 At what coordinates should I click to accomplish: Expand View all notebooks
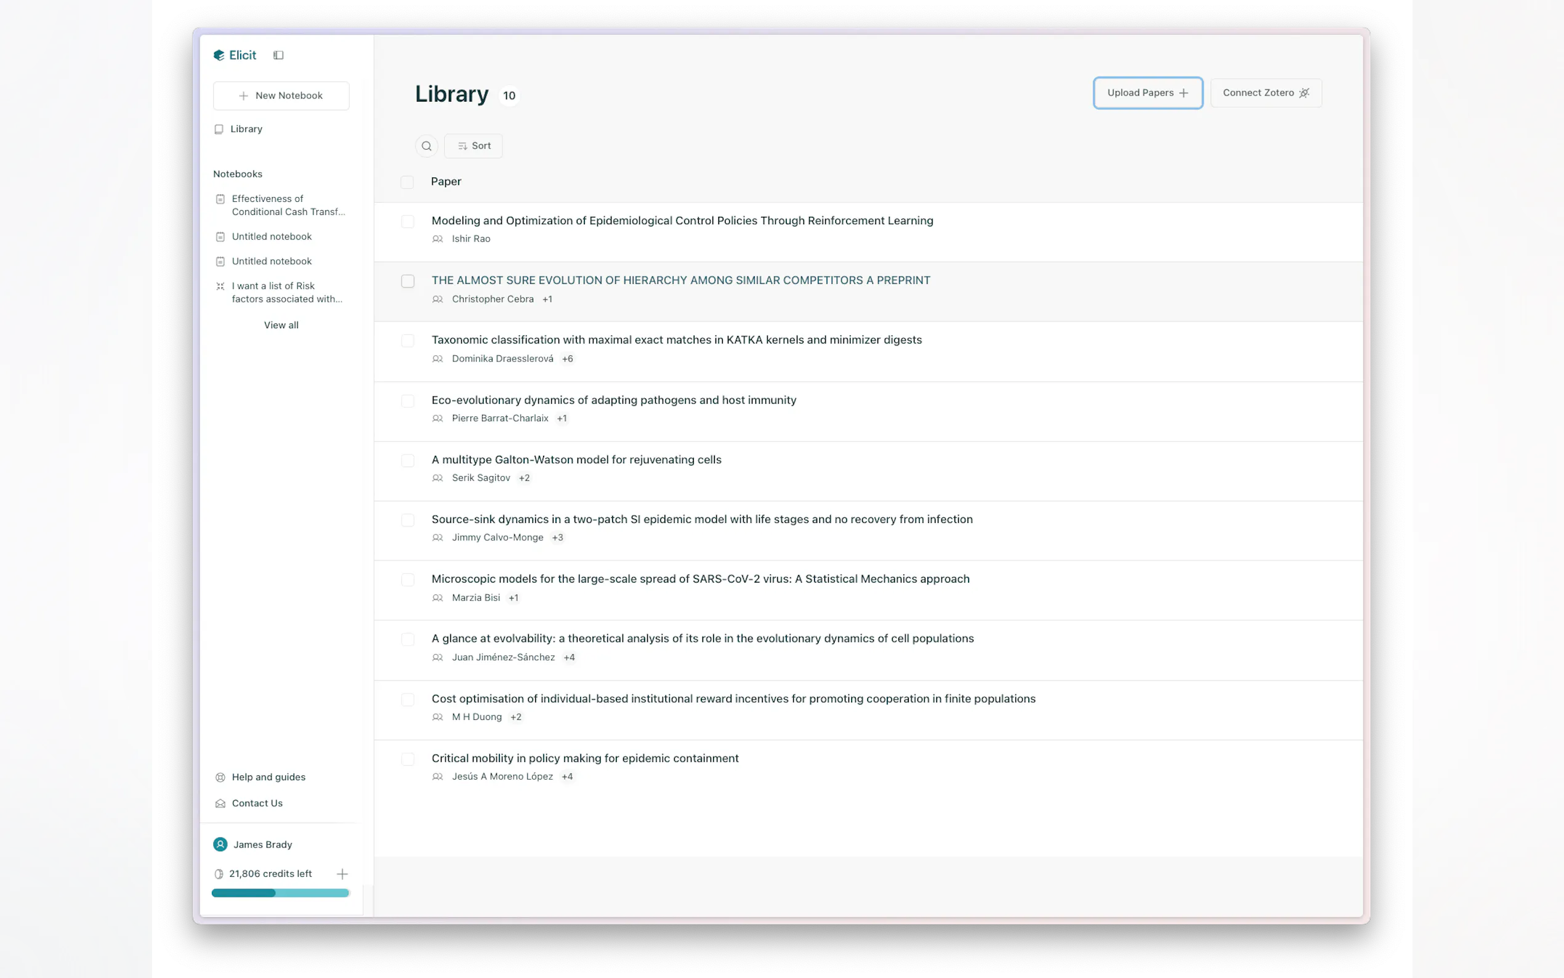click(x=281, y=325)
